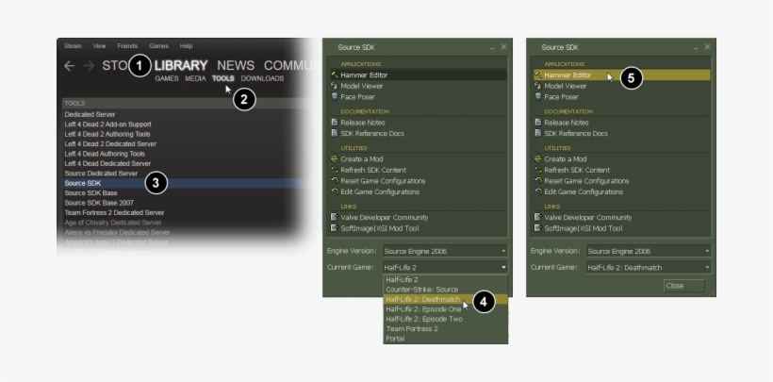Image resolution: width=773 pixels, height=382 pixels.
Task: Choose Team Fortress 2 from the game list
Action: [x=445, y=328]
